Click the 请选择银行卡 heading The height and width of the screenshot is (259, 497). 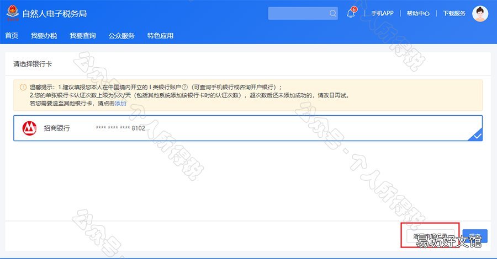pos(33,64)
